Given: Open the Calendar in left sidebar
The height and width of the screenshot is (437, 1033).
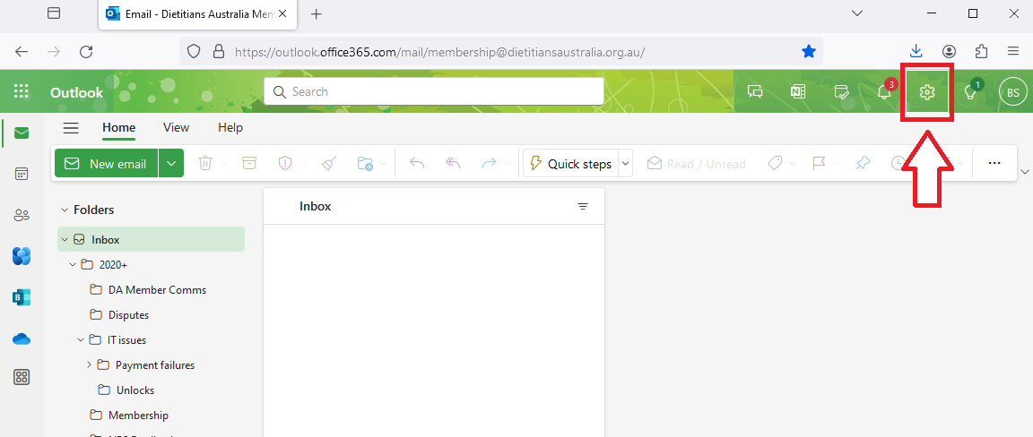Looking at the screenshot, I should click(22, 174).
